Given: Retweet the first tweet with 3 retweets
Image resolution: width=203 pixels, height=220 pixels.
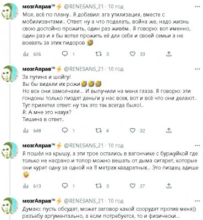Looking at the screenshot, I should (x=98, y=54).
